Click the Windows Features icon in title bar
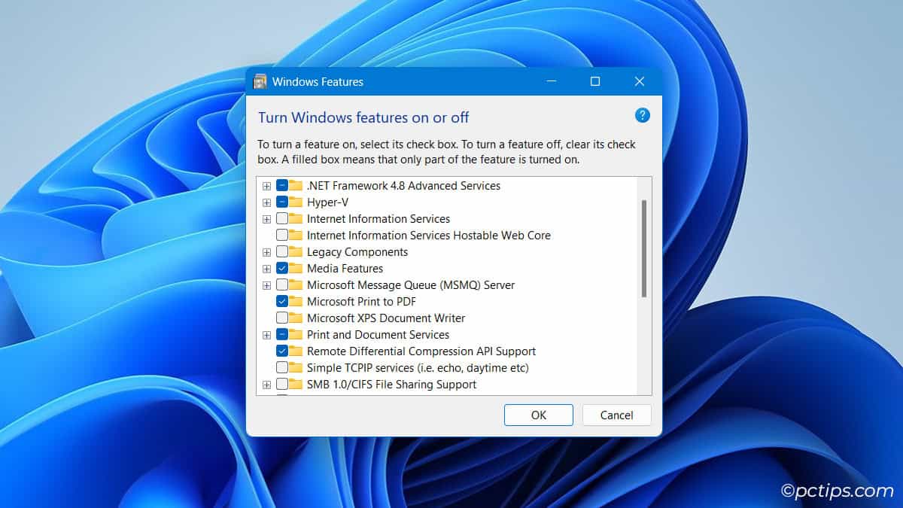The width and height of the screenshot is (903, 508). pos(260,81)
